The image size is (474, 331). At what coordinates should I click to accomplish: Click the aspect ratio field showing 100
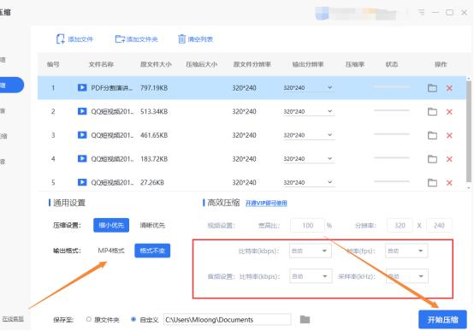(x=307, y=225)
